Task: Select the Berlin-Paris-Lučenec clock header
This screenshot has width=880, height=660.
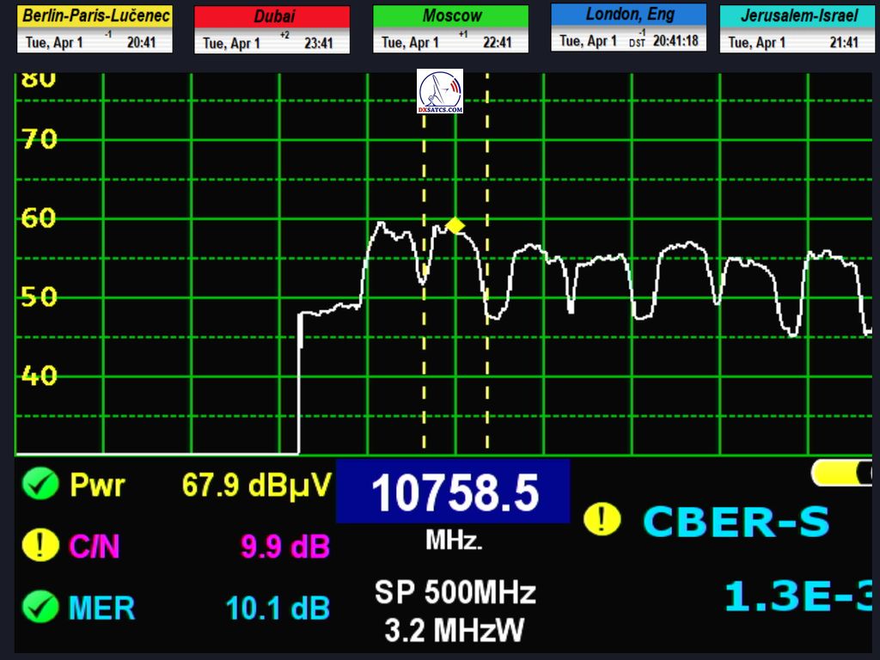Action: click(95, 15)
